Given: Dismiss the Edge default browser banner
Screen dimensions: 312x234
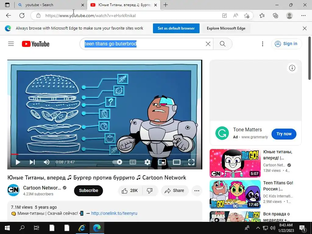Looking at the screenshot, I should [x=305, y=28].
